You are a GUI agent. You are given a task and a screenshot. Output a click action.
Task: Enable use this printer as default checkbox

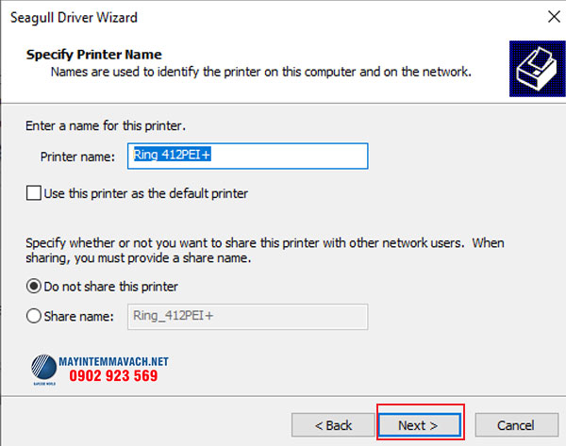tap(34, 193)
